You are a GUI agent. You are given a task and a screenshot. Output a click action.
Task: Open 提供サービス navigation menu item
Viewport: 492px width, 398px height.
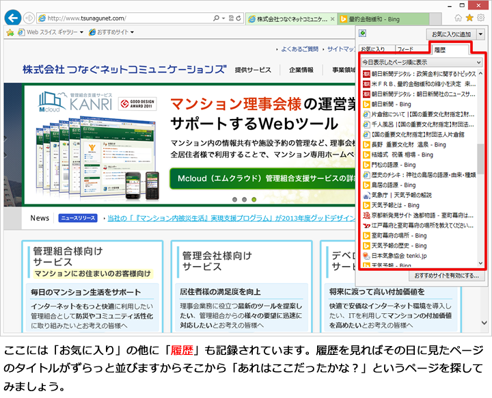coord(253,70)
